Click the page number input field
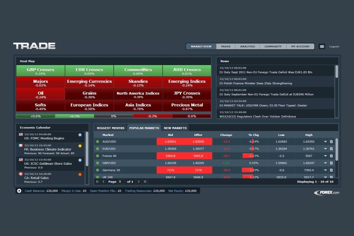 [x=121, y=182]
